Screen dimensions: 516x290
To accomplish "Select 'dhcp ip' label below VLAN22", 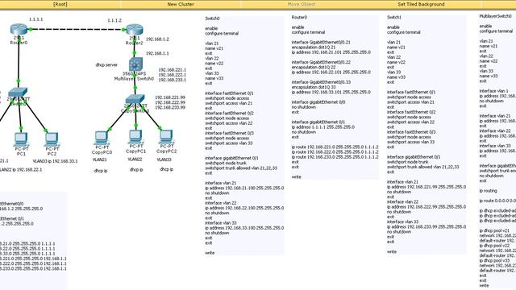I will pos(136,170).
